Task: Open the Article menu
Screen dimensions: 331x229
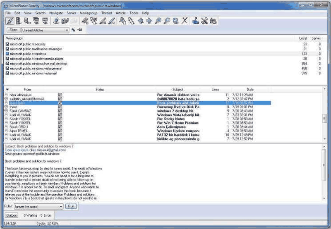Action: point(120,13)
